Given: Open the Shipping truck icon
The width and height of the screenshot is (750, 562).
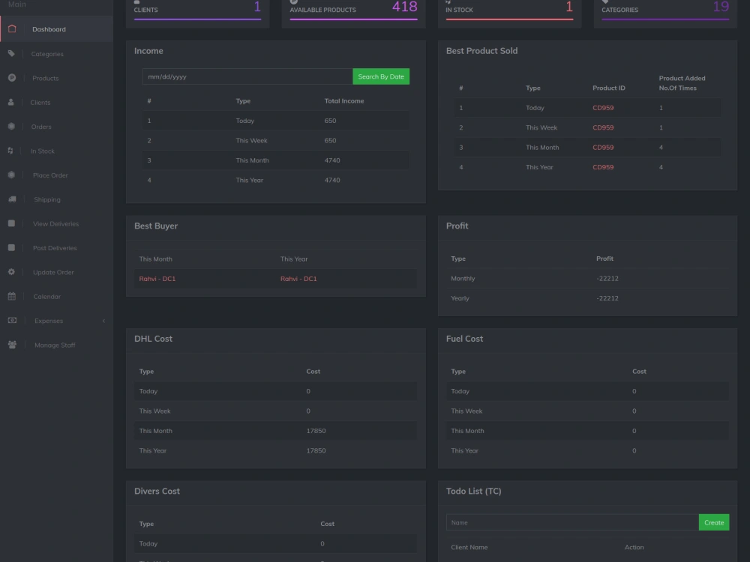Looking at the screenshot, I should [x=11, y=199].
